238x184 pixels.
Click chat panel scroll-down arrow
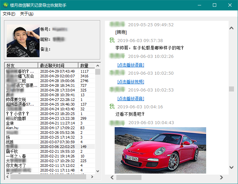tap(231, 167)
